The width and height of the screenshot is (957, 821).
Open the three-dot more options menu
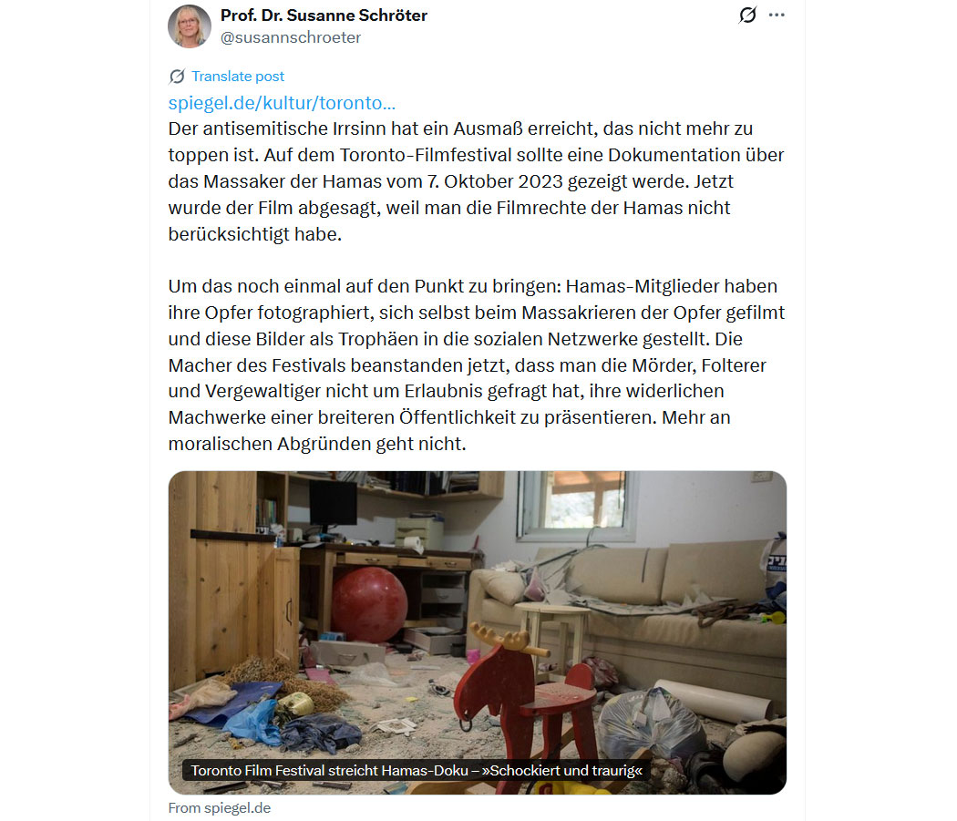click(x=777, y=15)
